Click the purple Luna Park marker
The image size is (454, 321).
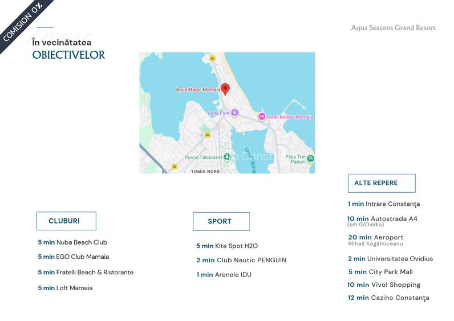[234, 113]
